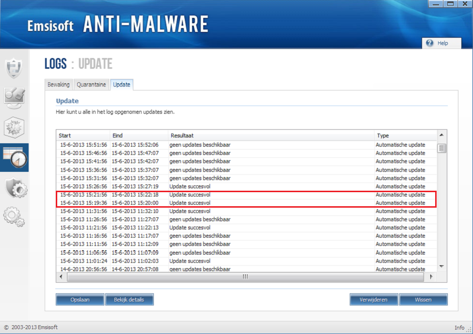The image size is (473, 334).
Task: Sort the log by Resultaat column header
Action: tap(271, 136)
